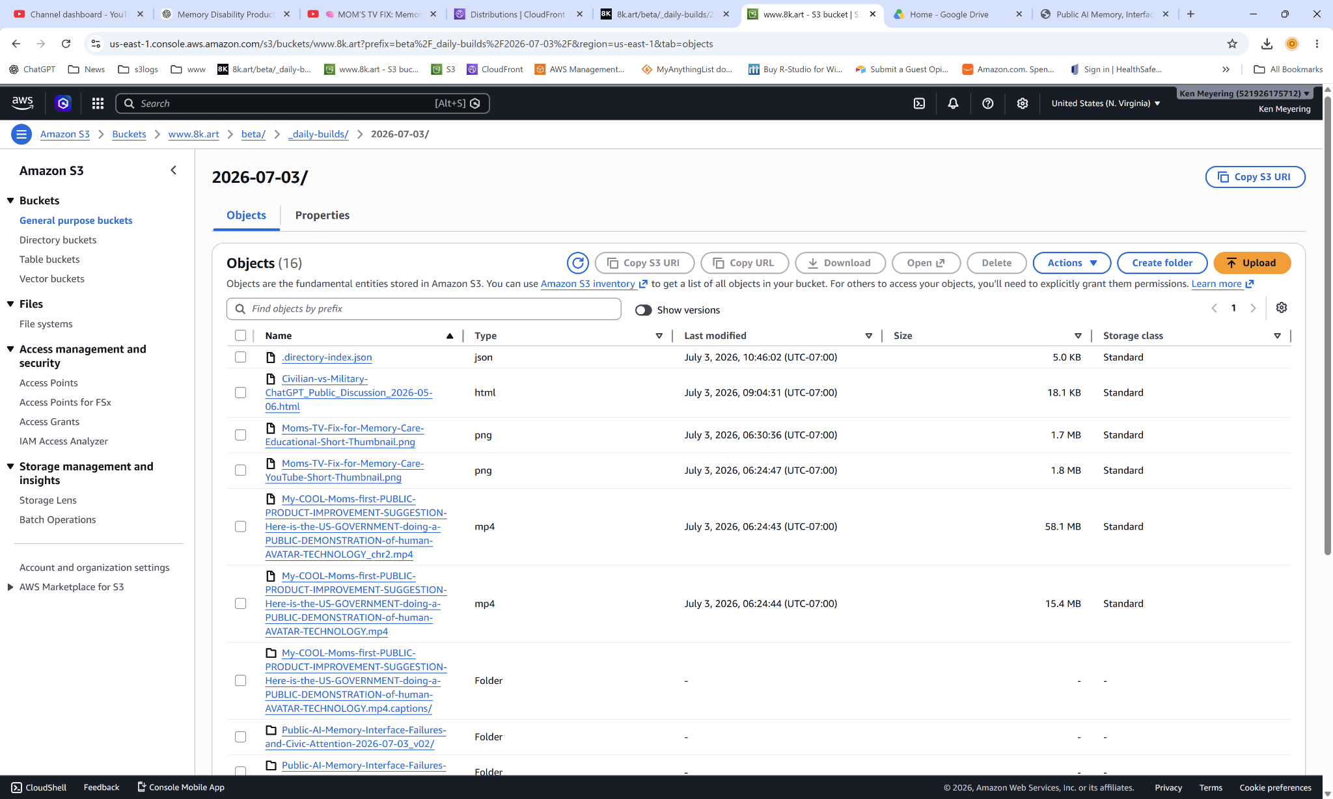Collapse Access management and security section
This screenshot has width=1333, height=799.
click(10, 349)
